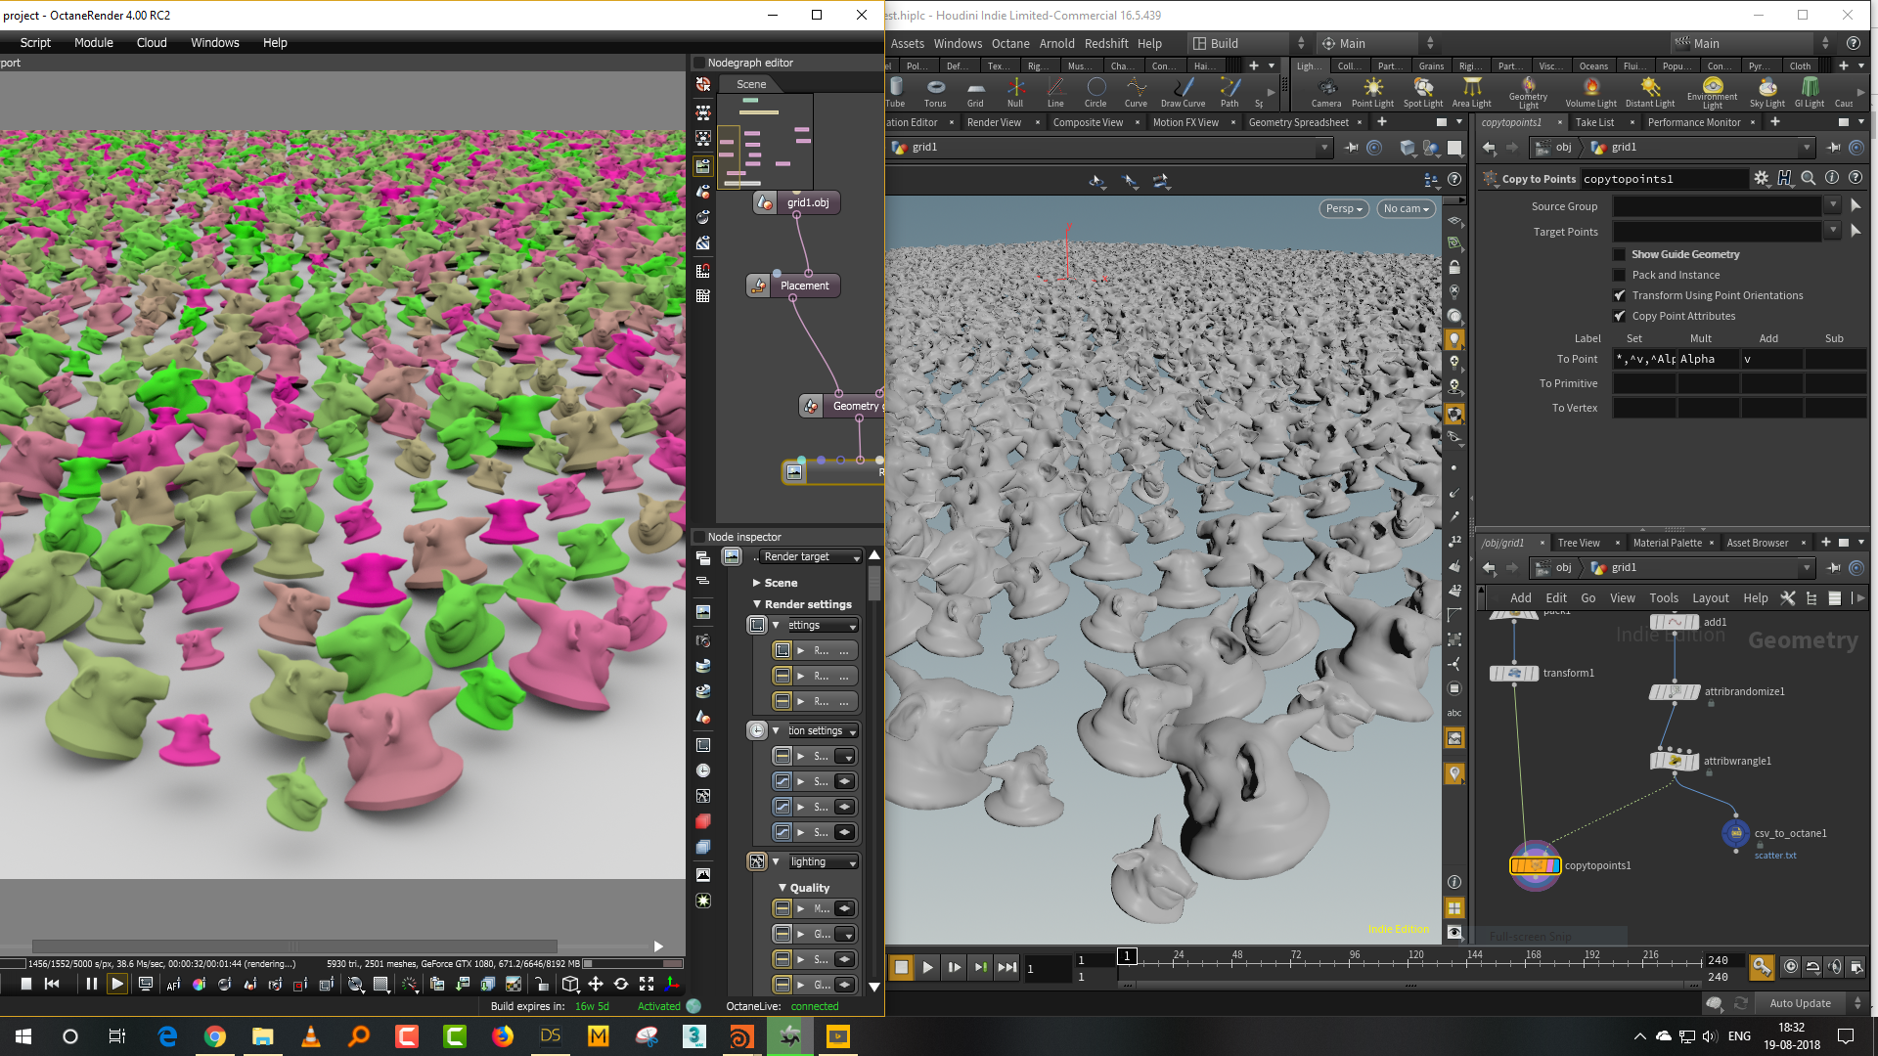Select the Torus shelf tool
This screenshot has height=1056, width=1878.
935,92
